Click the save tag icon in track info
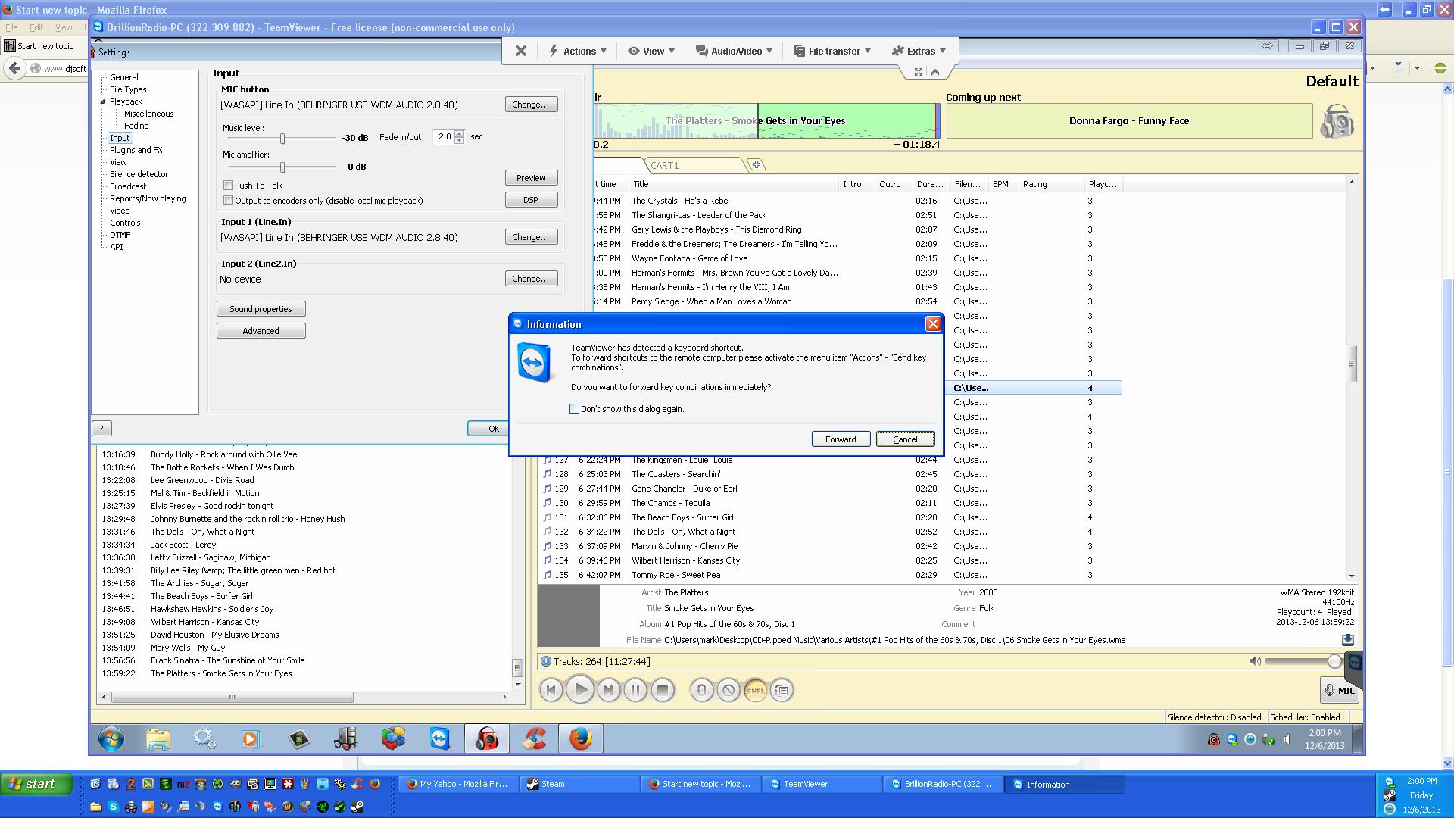Screen dimensions: 1454x818 point(1348,640)
